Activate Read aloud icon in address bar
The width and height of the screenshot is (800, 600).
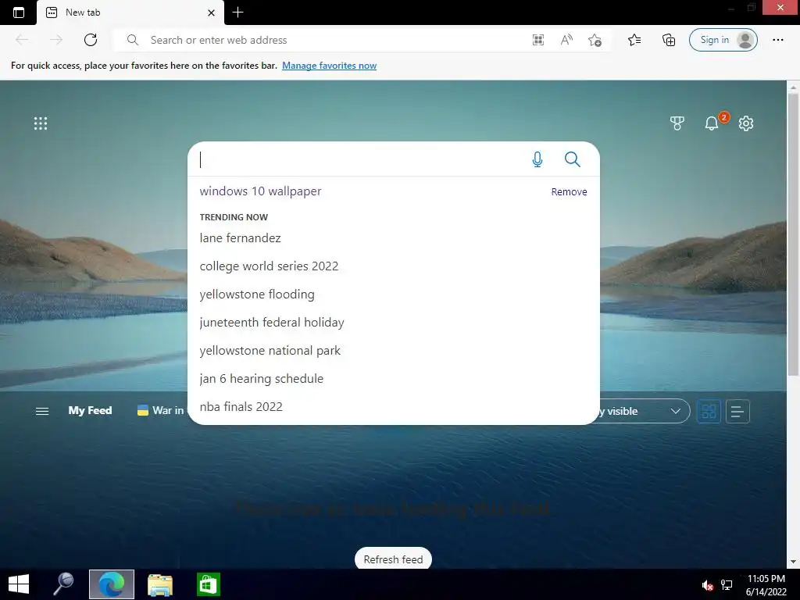click(x=566, y=40)
